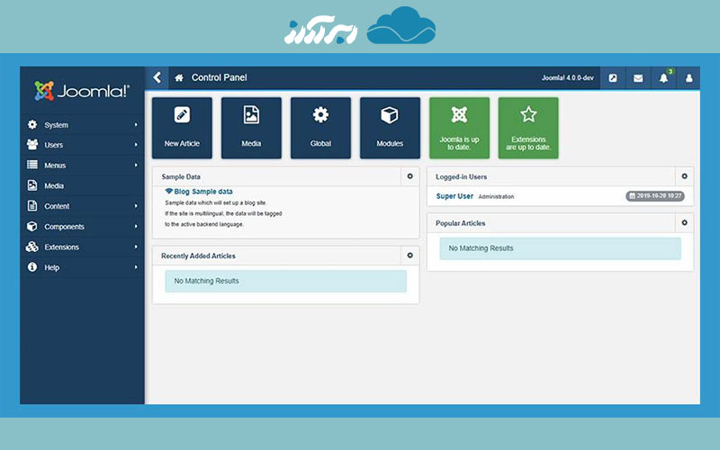
Task: Collapse the sidebar with the back chevron
Action: click(157, 77)
